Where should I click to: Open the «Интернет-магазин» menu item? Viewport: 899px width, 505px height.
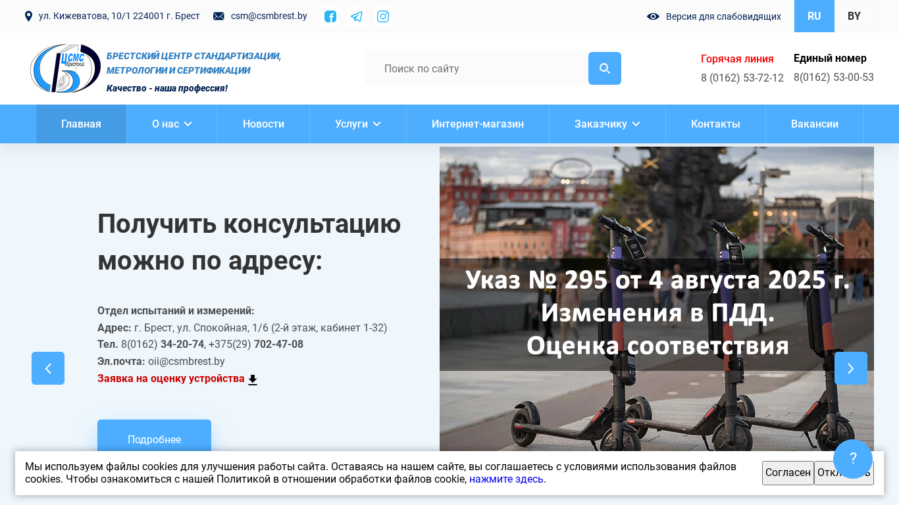click(478, 124)
